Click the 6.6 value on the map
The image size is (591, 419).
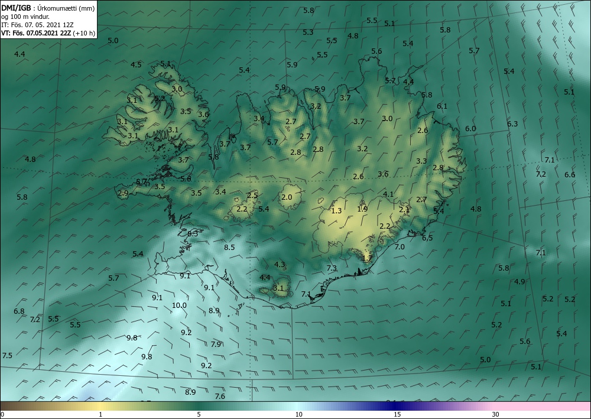[x=570, y=174]
